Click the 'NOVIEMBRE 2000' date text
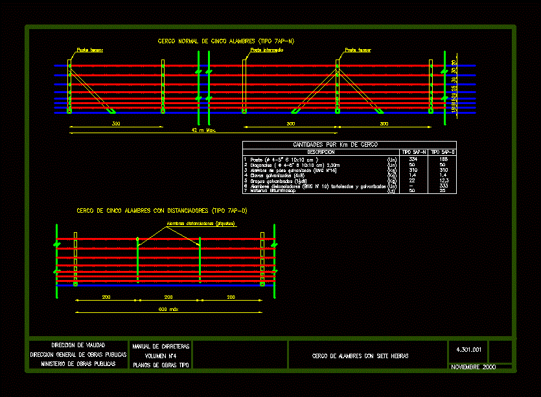Image resolution: width=541 pixels, height=397 pixels. pos(472,367)
